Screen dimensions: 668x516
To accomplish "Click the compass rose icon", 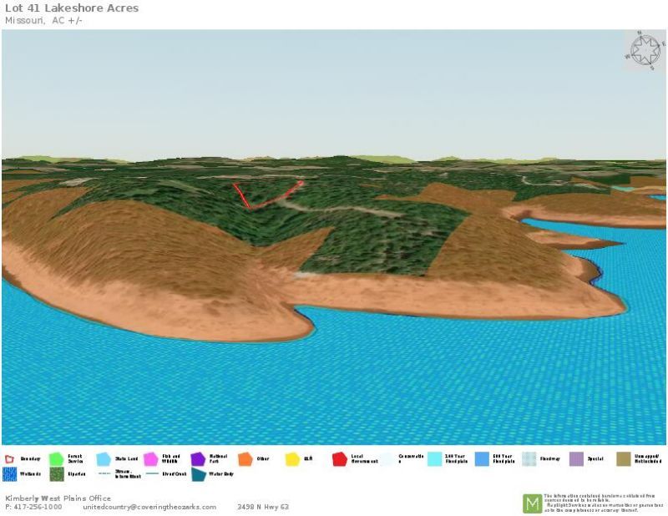I will pyautogui.click(x=643, y=50).
